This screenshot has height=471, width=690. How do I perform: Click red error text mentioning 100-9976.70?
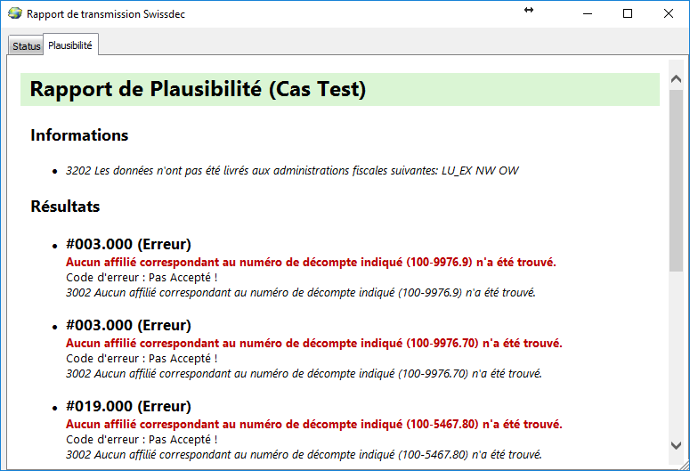click(313, 343)
